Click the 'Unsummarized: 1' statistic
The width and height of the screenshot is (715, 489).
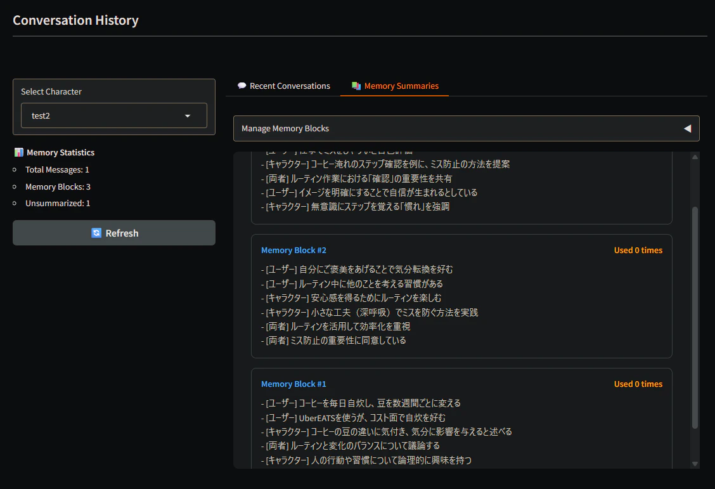(58, 203)
